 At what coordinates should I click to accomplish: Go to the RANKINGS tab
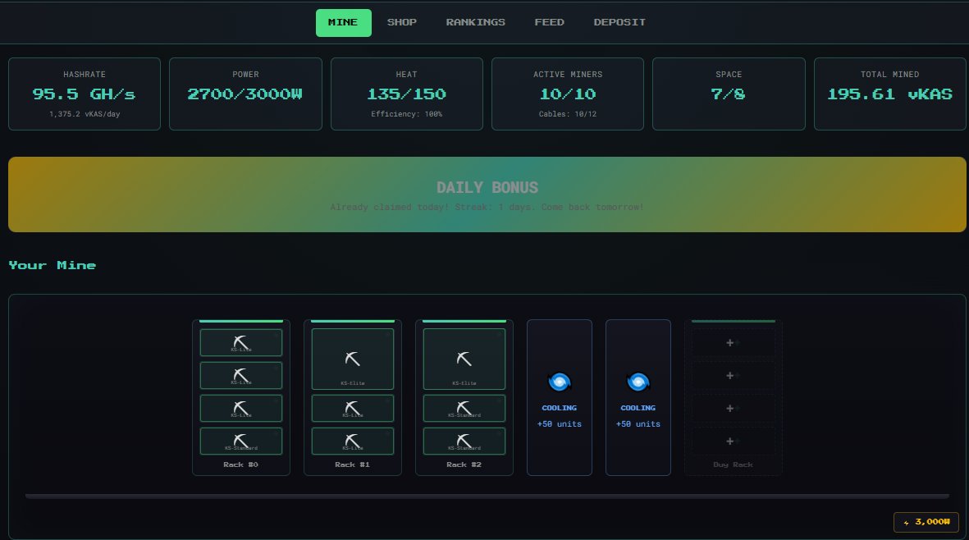coord(475,22)
